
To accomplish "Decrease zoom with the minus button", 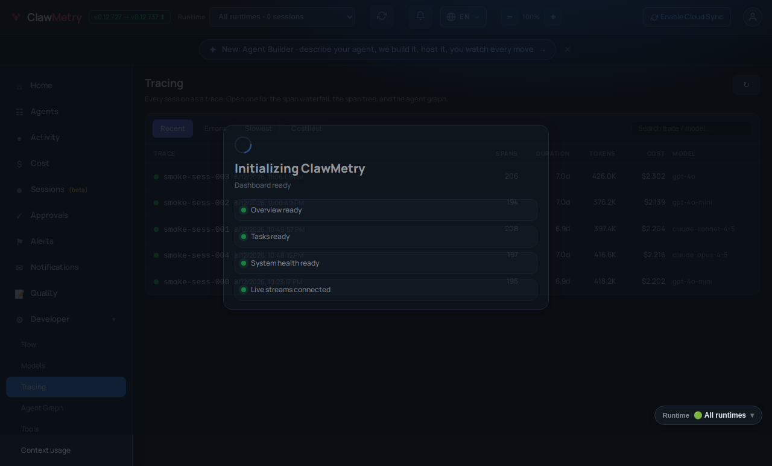I will coord(510,17).
